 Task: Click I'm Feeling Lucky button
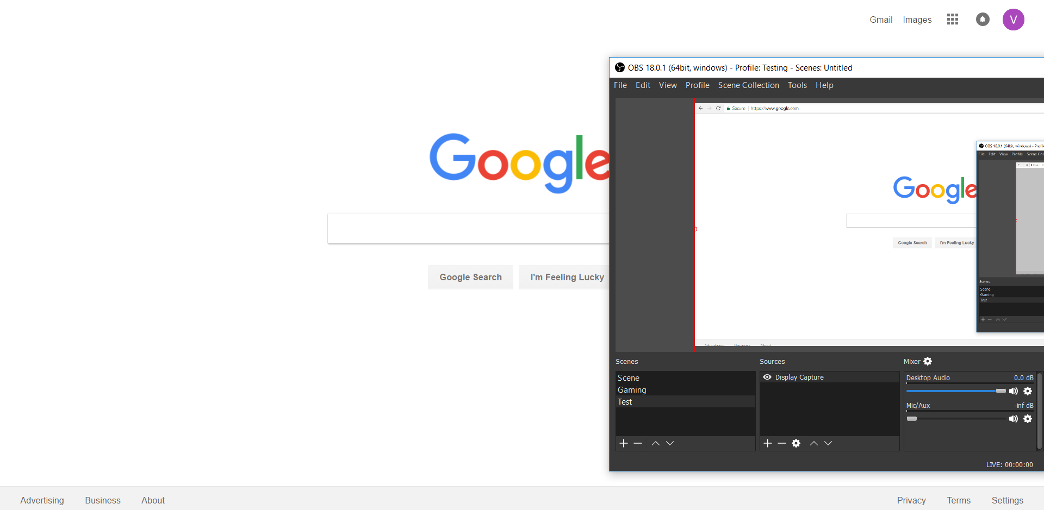click(x=564, y=277)
